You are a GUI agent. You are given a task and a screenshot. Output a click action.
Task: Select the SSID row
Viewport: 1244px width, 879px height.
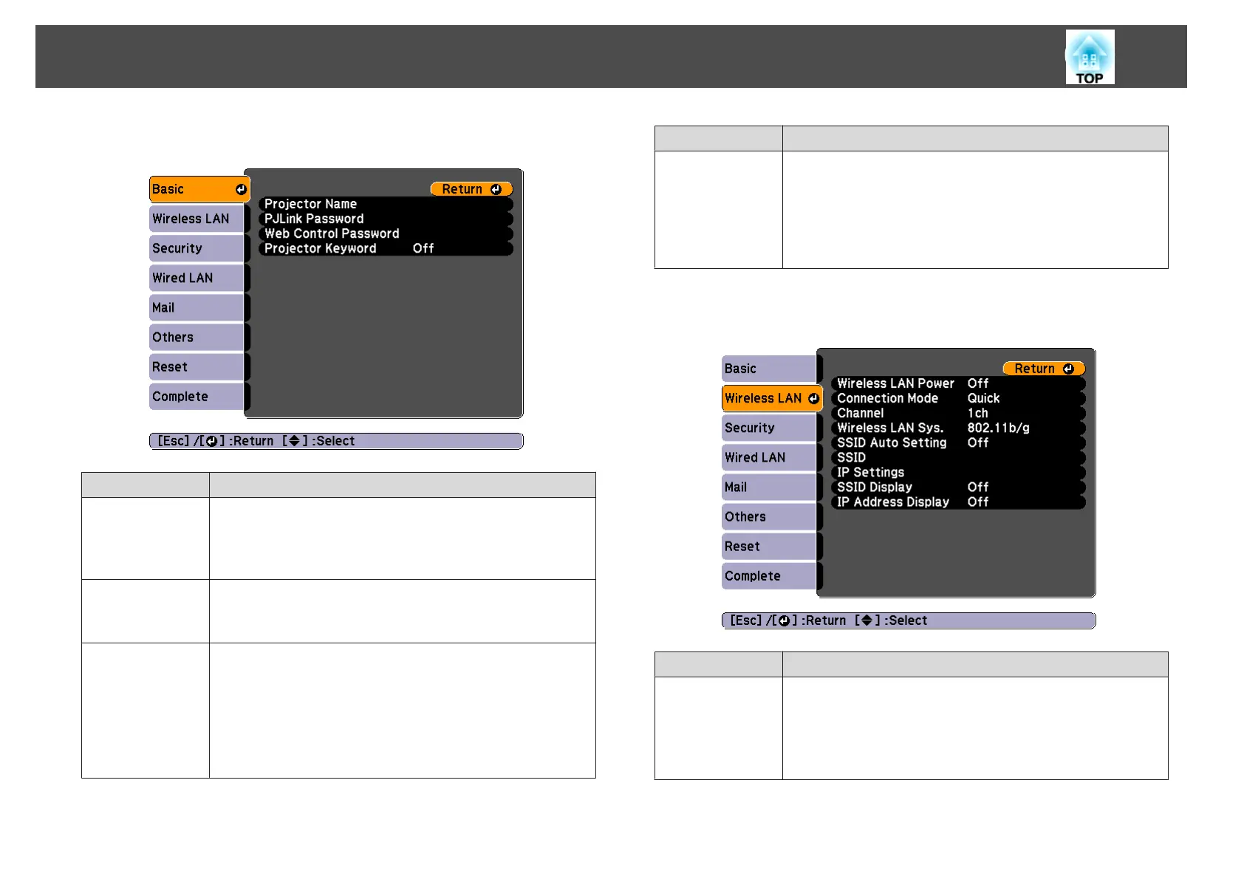958,457
